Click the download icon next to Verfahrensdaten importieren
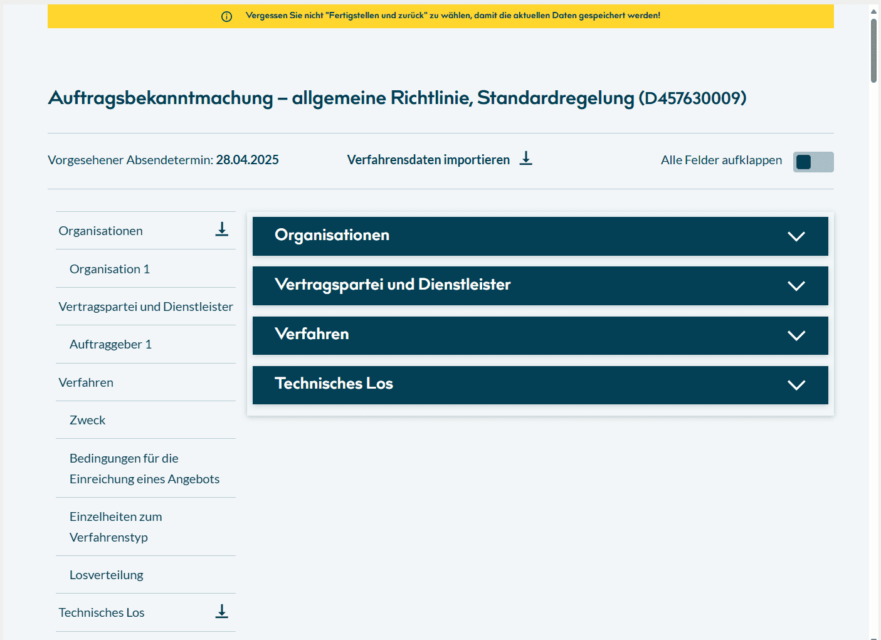 pos(526,159)
